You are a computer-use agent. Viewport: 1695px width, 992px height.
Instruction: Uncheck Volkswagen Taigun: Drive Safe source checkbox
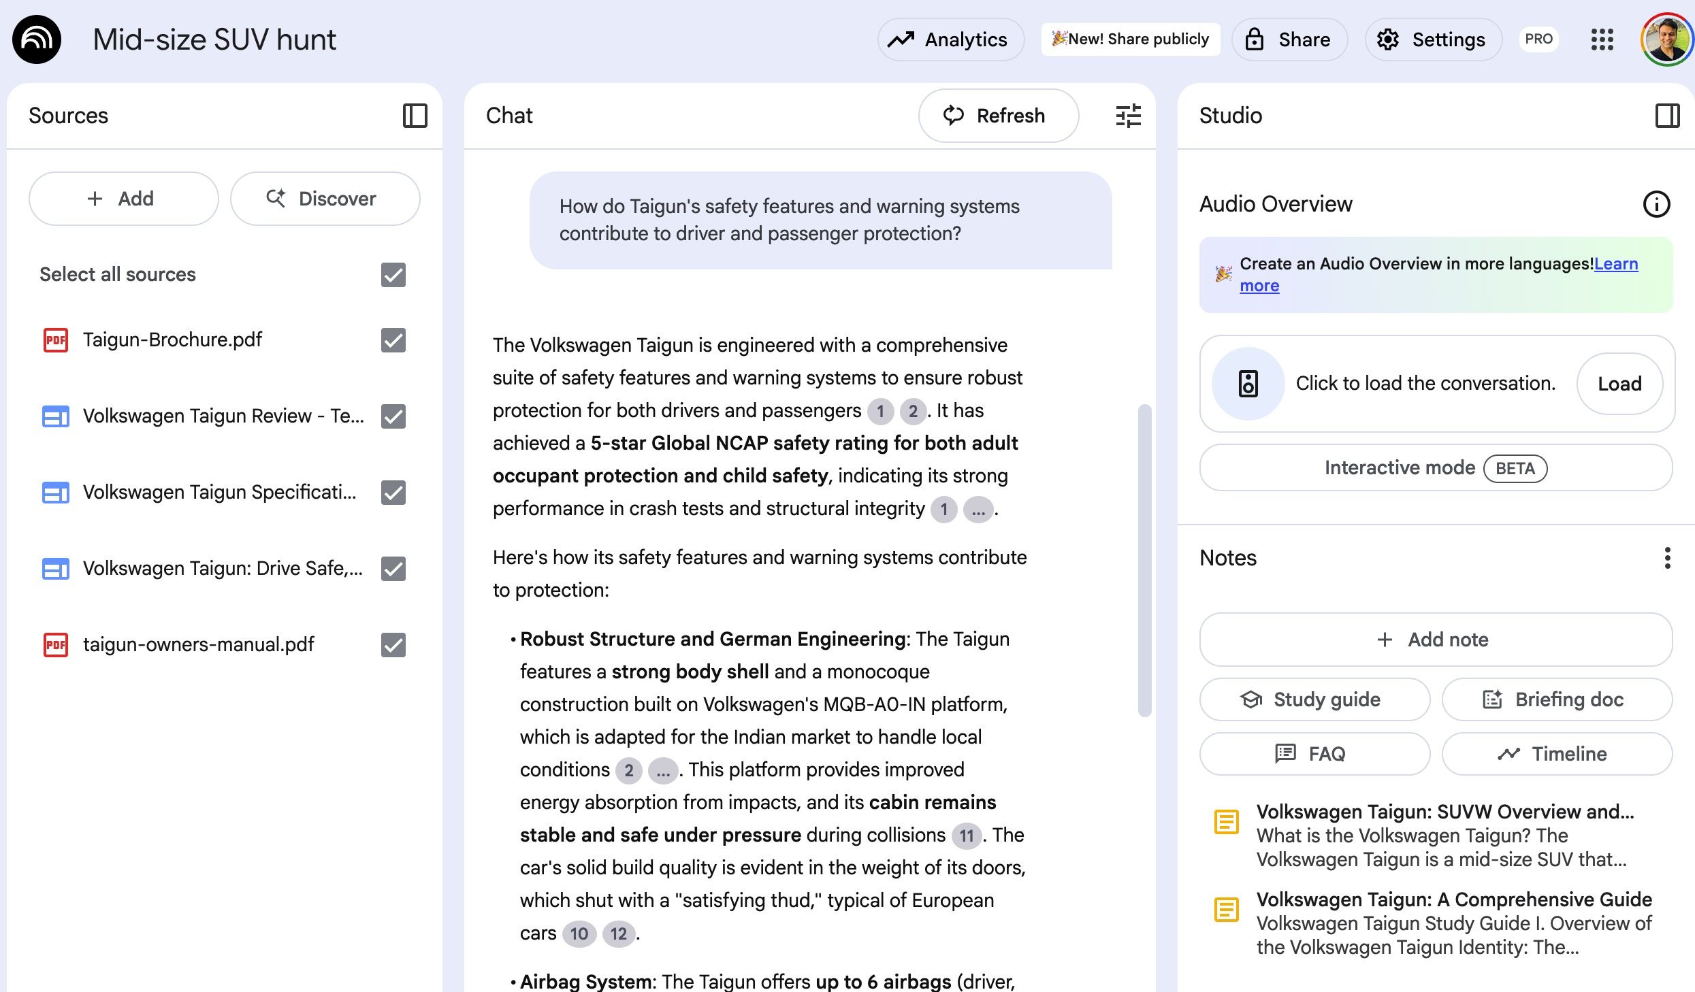click(x=393, y=568)
